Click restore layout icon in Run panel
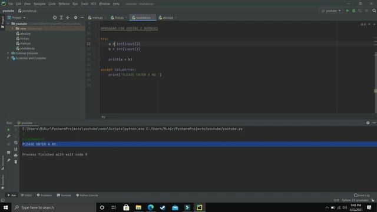 tap(9, 153)
